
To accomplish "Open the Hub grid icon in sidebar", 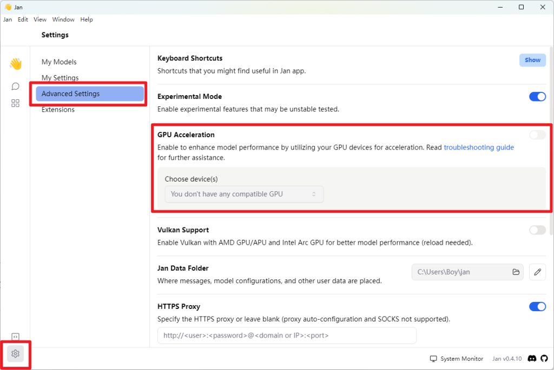I will click(x=15, y=103).
